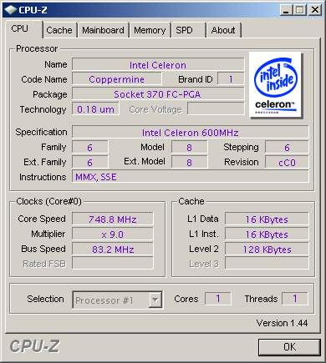Open the Processor selection dropdown arrow
This screenshot has height=363, width=326.
tap(155, 300)
